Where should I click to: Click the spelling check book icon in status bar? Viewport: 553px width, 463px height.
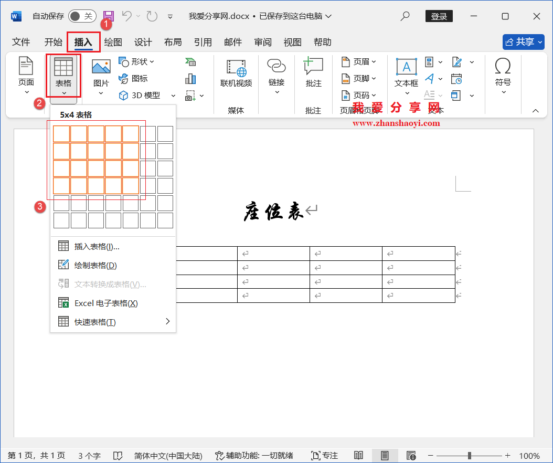118,456
